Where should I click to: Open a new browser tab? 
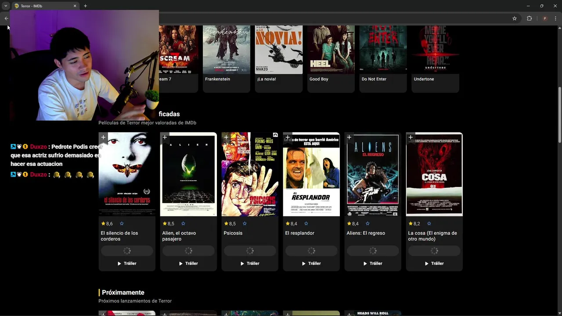coord(85,6)
